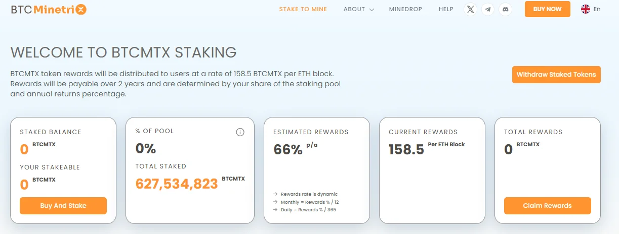Viewport: 619px width, 234px height.
Task: Click the 0% of pool value
Action: [146, 149]
